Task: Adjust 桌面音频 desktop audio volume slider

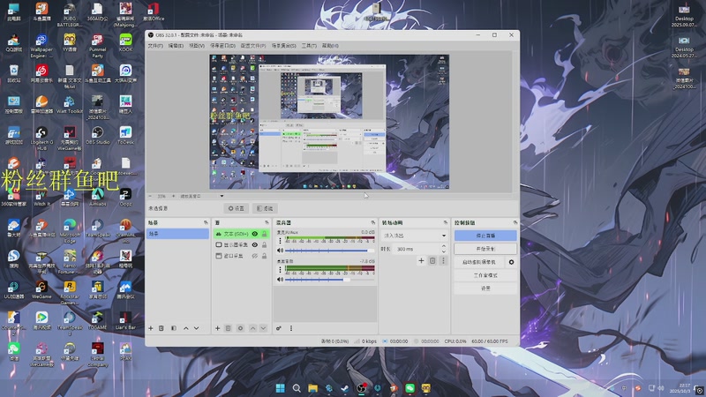Action: 329,280
